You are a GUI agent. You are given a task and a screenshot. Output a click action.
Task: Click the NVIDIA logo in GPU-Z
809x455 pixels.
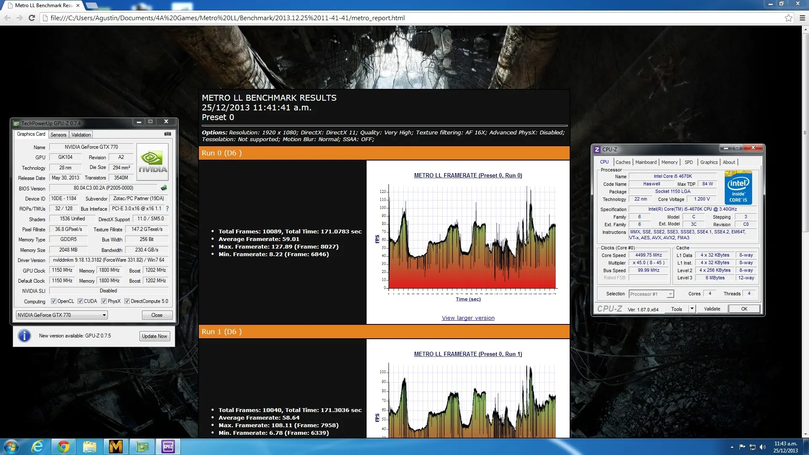(153, 162)
